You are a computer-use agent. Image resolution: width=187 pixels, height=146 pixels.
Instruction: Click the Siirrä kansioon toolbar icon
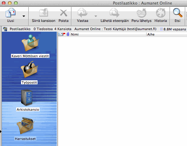click(43, 14)
